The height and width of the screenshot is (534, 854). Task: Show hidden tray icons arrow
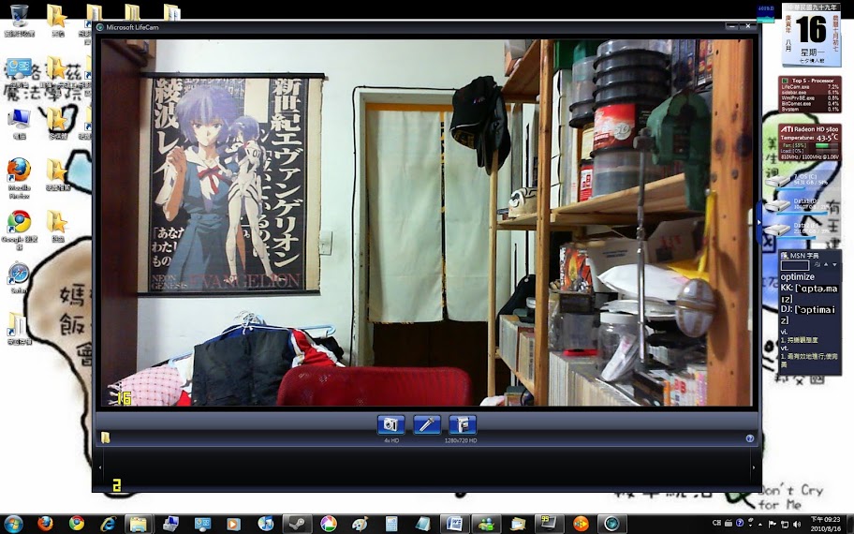[x=760, y=525]
